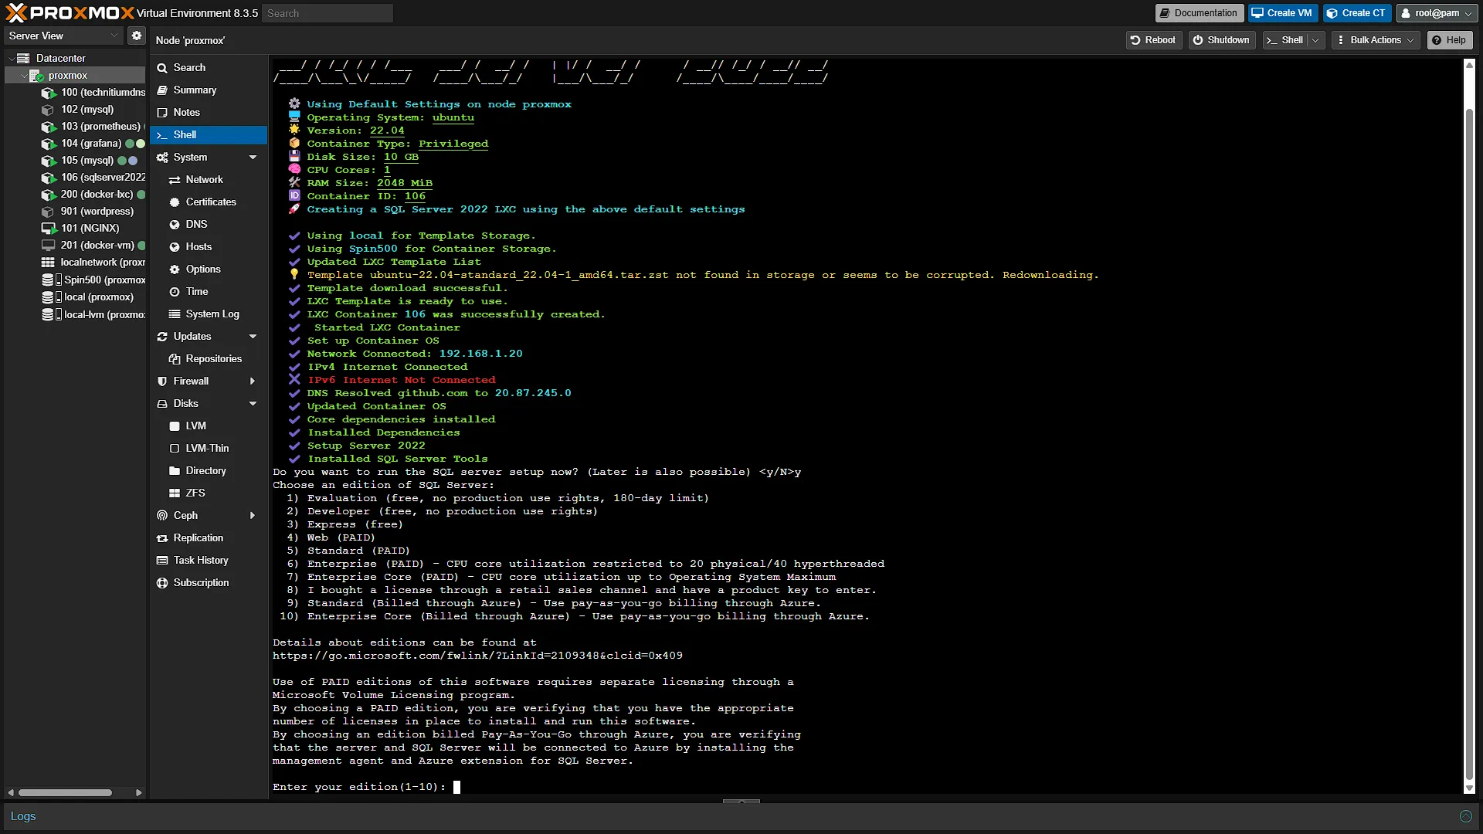
Task: Open the Summary menu item
Action: 209,90
